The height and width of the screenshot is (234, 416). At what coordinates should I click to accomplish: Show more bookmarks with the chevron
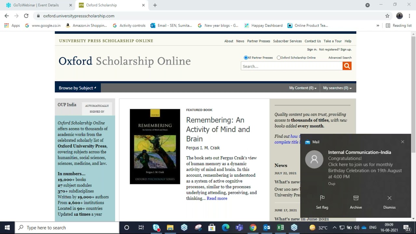coord(378,25)
